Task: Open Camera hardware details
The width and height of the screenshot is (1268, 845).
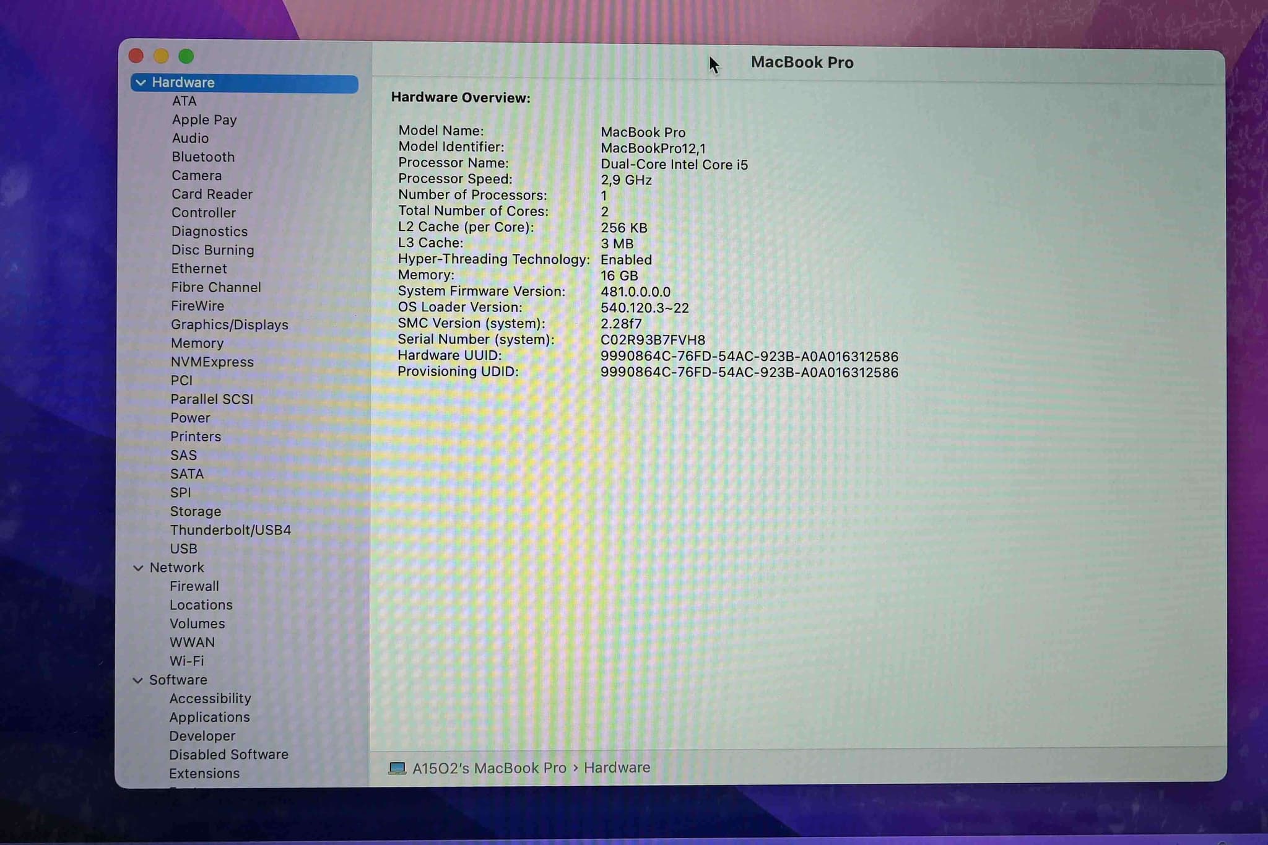Action: pyautogui.click(x=196, y=176)
